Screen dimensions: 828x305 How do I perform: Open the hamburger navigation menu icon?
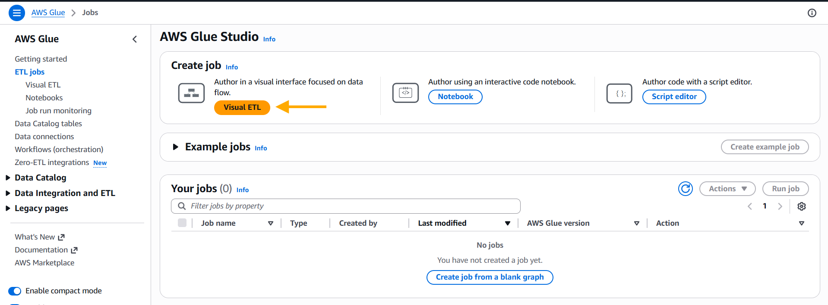click(16, 13)
